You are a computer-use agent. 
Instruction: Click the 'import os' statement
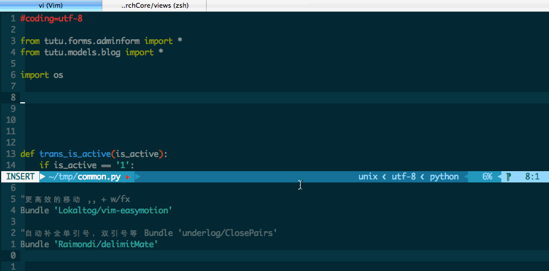(42, 75)
